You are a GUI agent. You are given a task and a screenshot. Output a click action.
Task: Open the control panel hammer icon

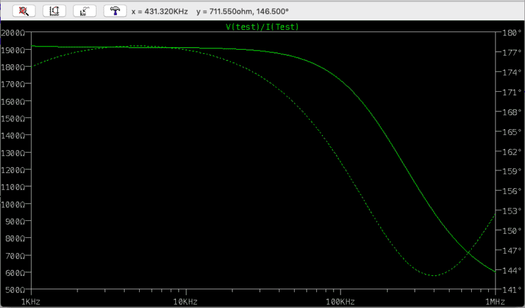[115, 10]
